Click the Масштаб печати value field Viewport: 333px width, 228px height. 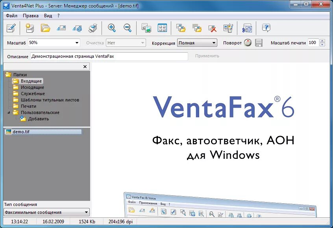[x=313, y=42]
